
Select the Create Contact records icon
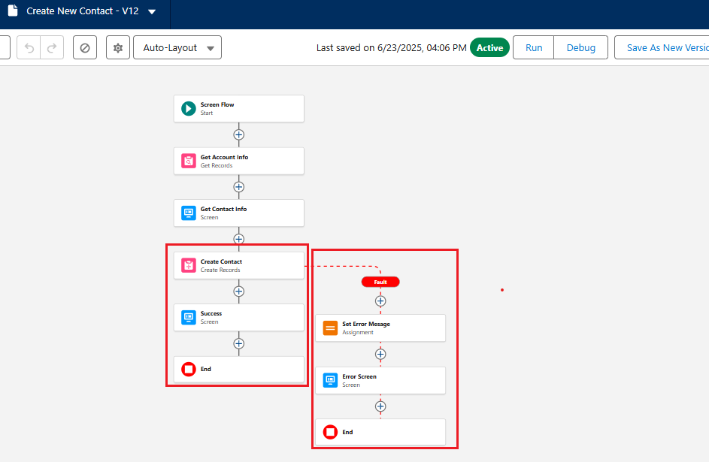[189, 265]
